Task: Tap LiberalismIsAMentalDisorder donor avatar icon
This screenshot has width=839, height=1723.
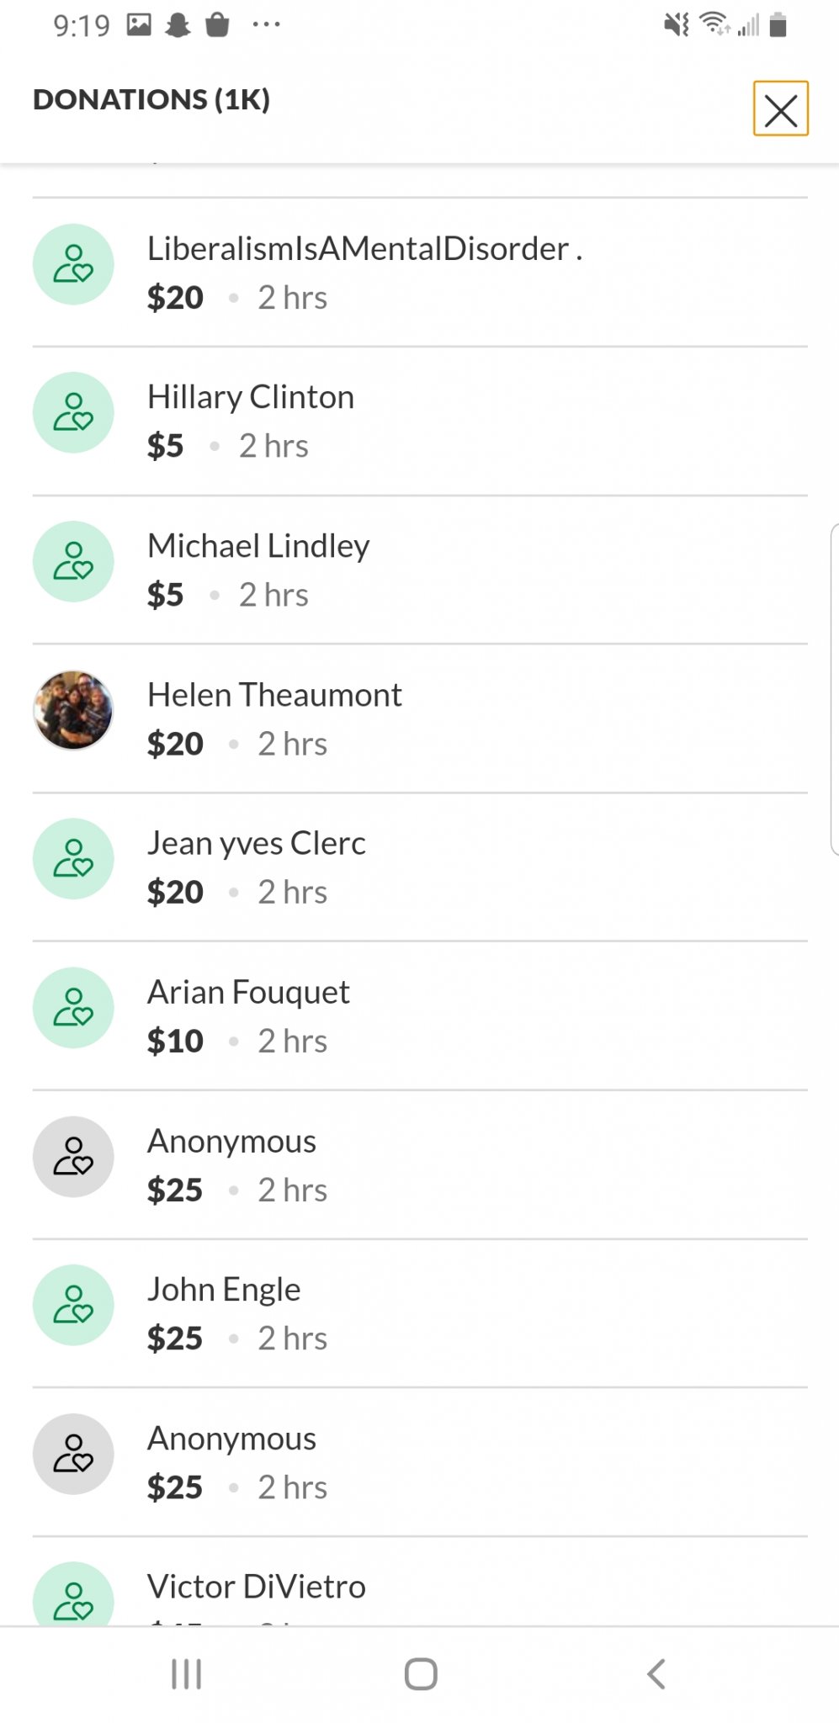Action: [x=73, y=264]
